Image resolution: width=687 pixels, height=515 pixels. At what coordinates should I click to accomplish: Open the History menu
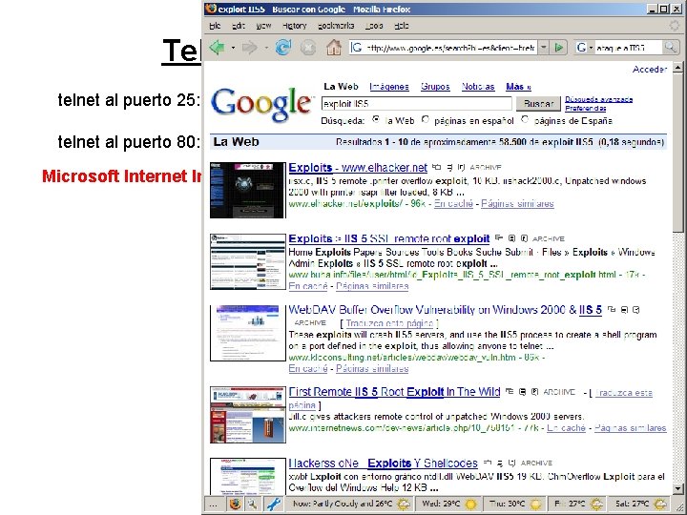coord(295,26)
